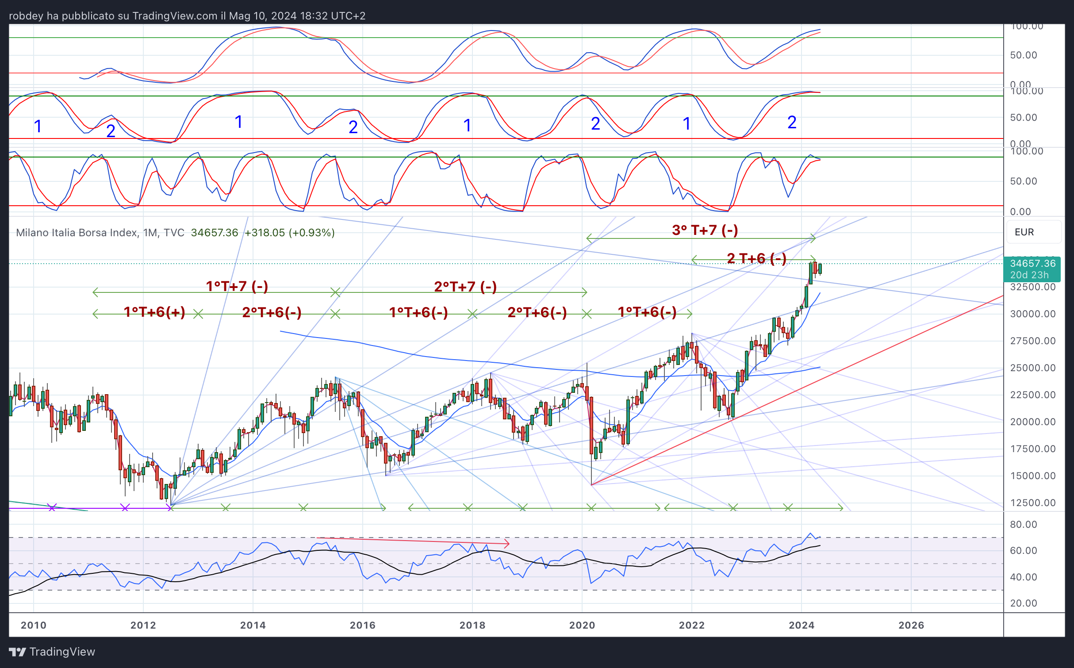1074x668 pixels.
Task: Click the 32500.00 price axis label
Action: pos(1033,287)
